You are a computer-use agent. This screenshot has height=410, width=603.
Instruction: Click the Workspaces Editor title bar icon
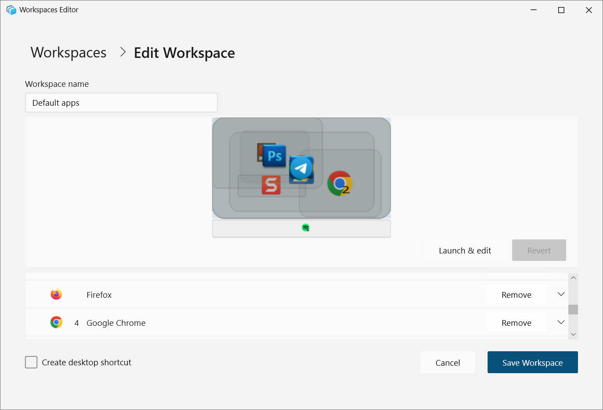tap(11, 10)
